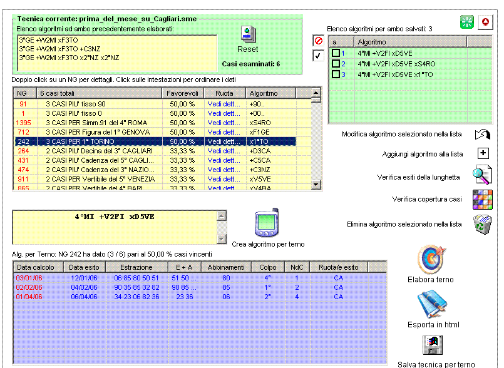Select results row dated 01/04/06
The width and height of the screenshot is (504, 368).
point(200,296)
